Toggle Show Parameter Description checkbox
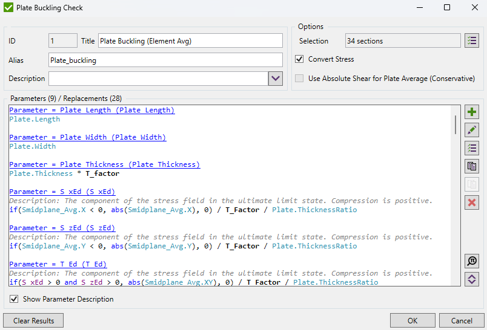Screen dimensions: 487x330 tap(14, 299)
